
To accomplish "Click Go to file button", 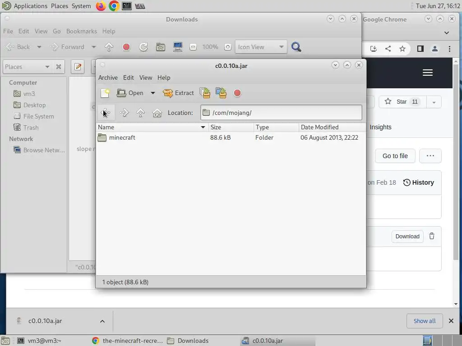I will pos(395,156).
